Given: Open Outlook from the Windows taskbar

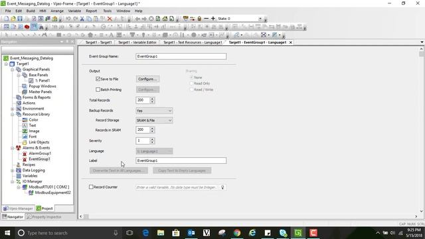Looking at the screenshot, I should tap(191, 233).
